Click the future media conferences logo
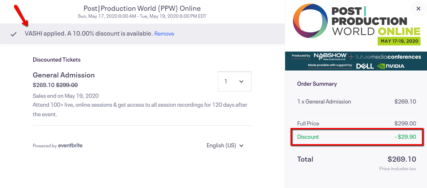Viewport: 427px width, 188px height. coord(388,57)
